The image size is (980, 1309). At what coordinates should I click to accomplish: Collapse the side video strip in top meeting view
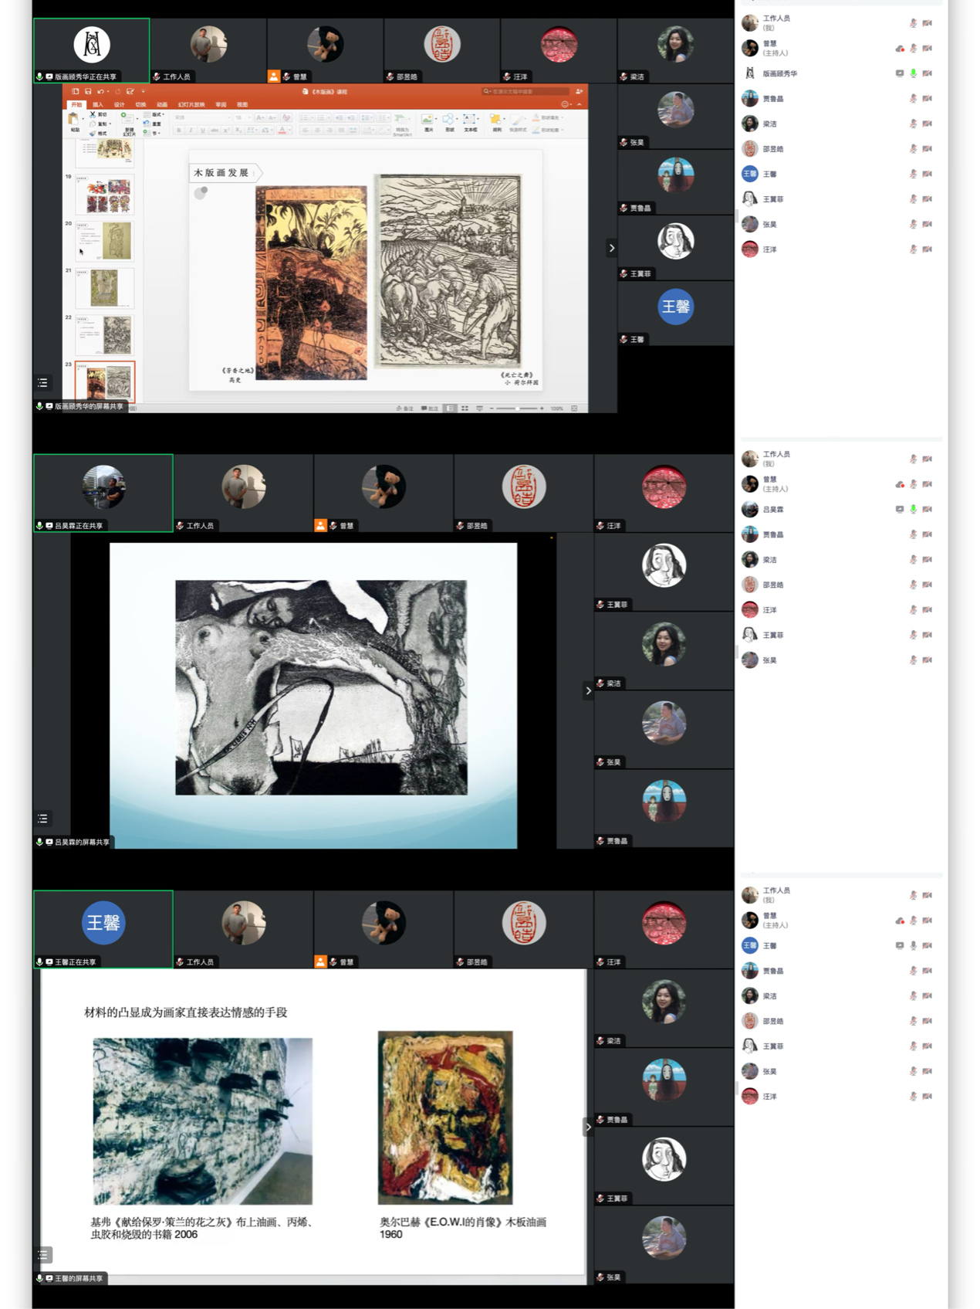pos(612,248)
